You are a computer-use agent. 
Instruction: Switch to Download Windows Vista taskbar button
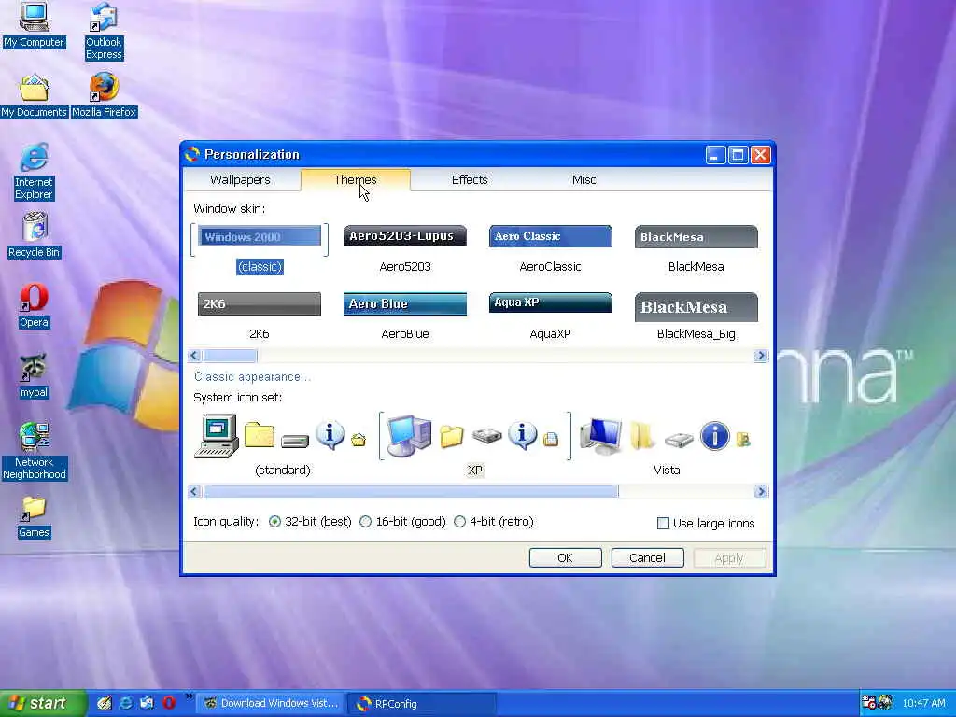click(x=272, y=704)
